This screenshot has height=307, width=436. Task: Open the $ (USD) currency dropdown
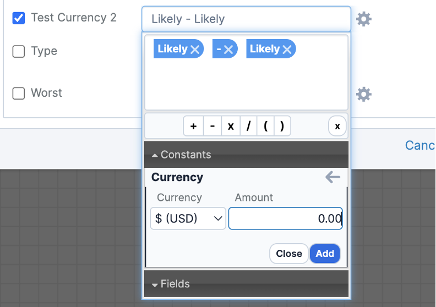click(188, 218)
